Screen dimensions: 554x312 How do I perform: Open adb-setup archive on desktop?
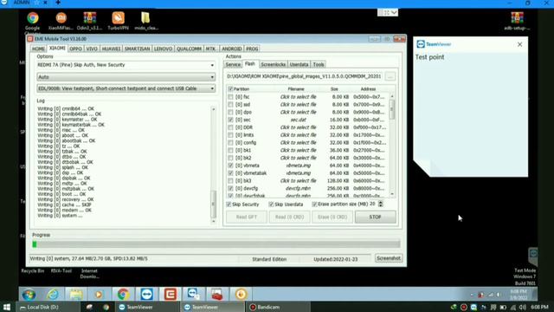(x=517, y=21)
